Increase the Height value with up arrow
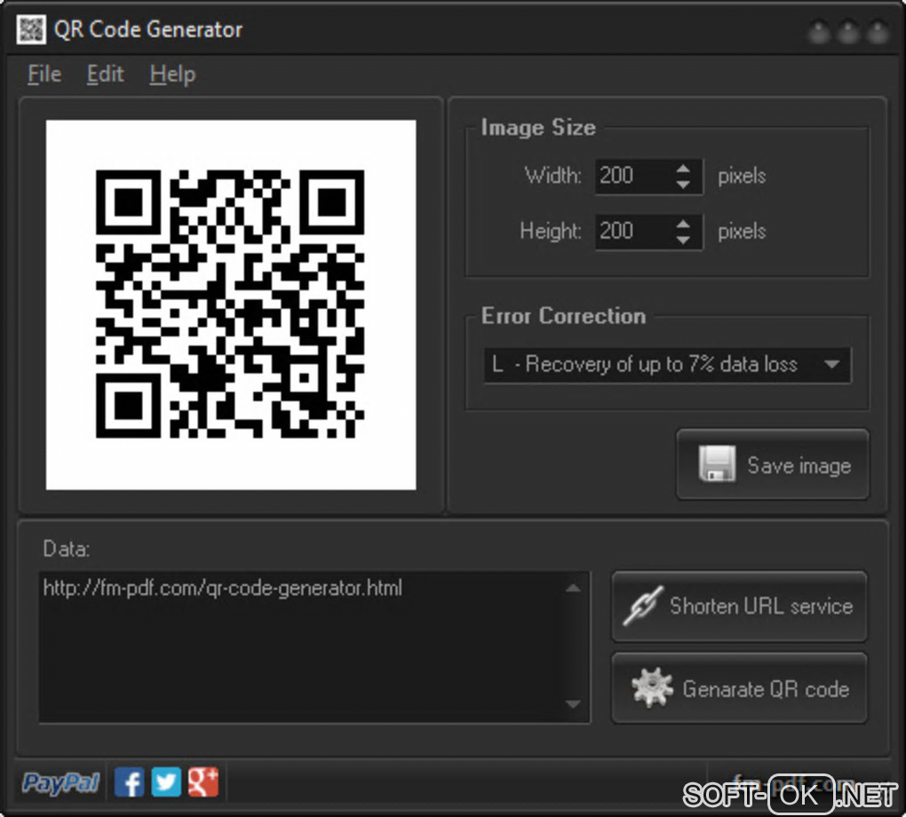 click(x=683, y=224)
